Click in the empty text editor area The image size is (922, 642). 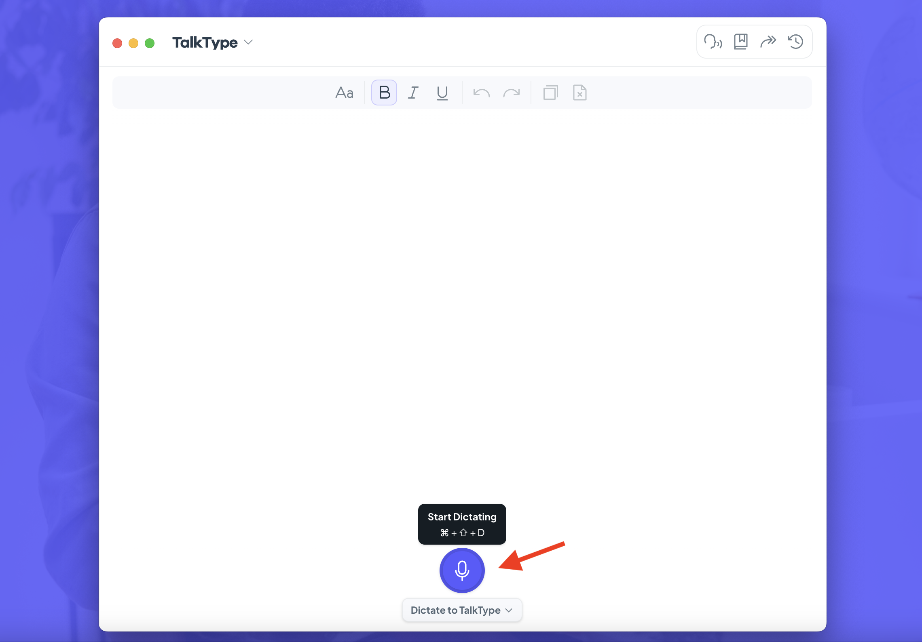pos(462,303)
